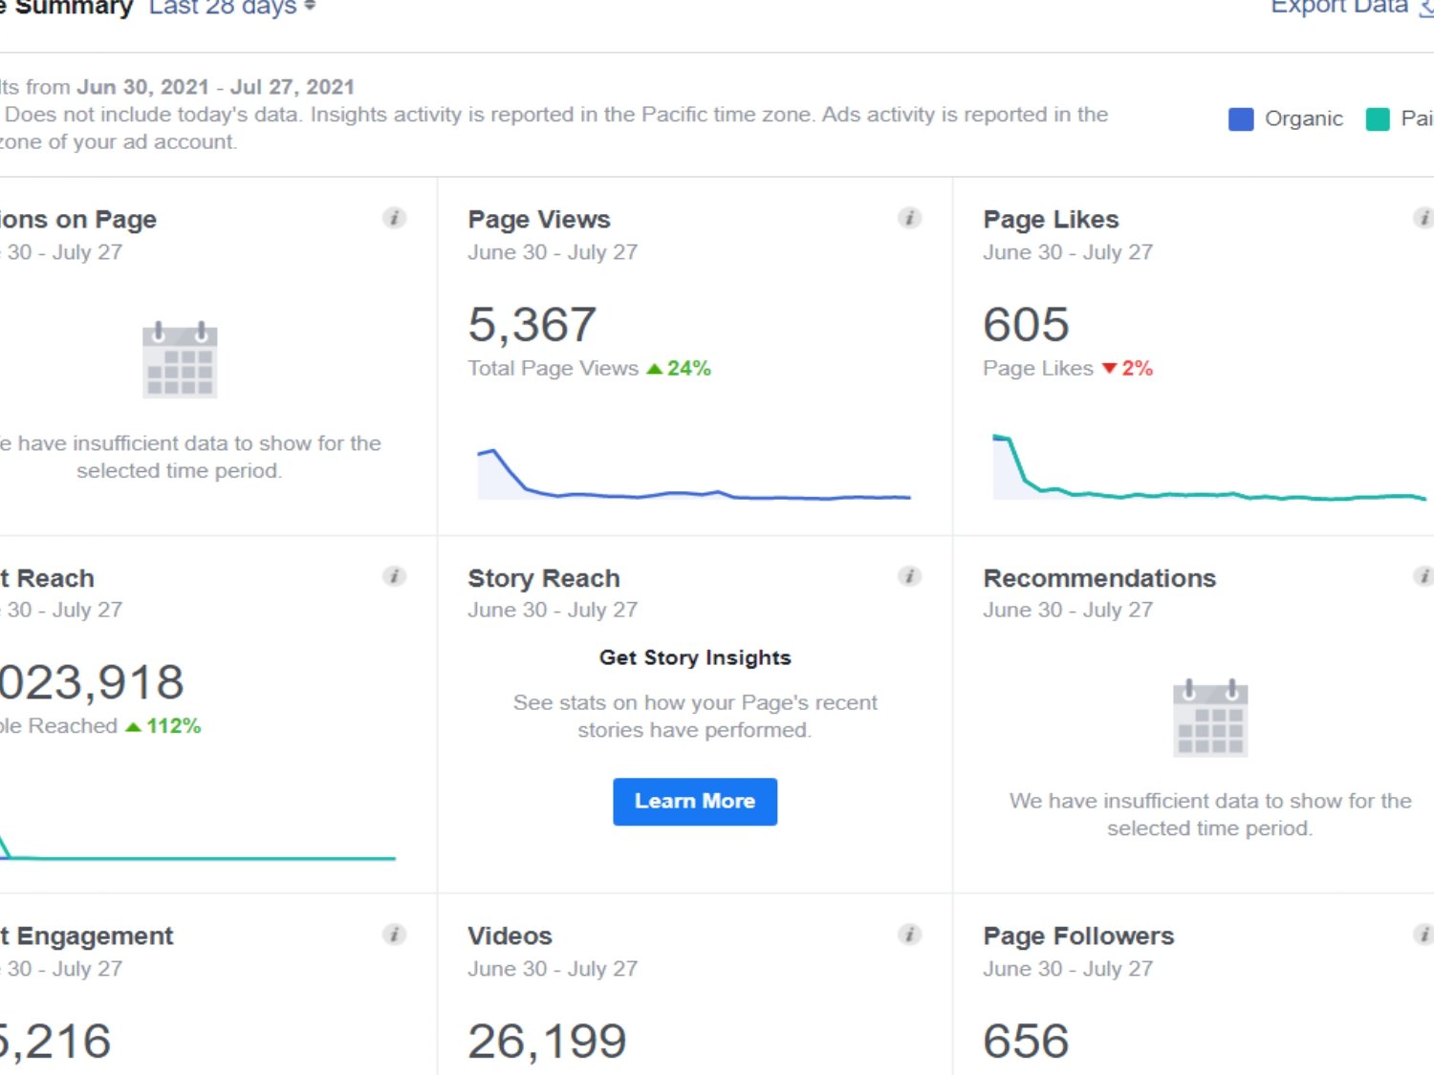Open the Last 28 days dropdown
This screenshot has width=1434, height=1075.
coord(231,8)
